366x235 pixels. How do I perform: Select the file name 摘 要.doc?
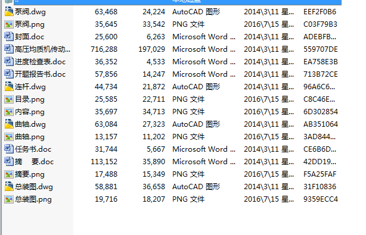(34, 162)
